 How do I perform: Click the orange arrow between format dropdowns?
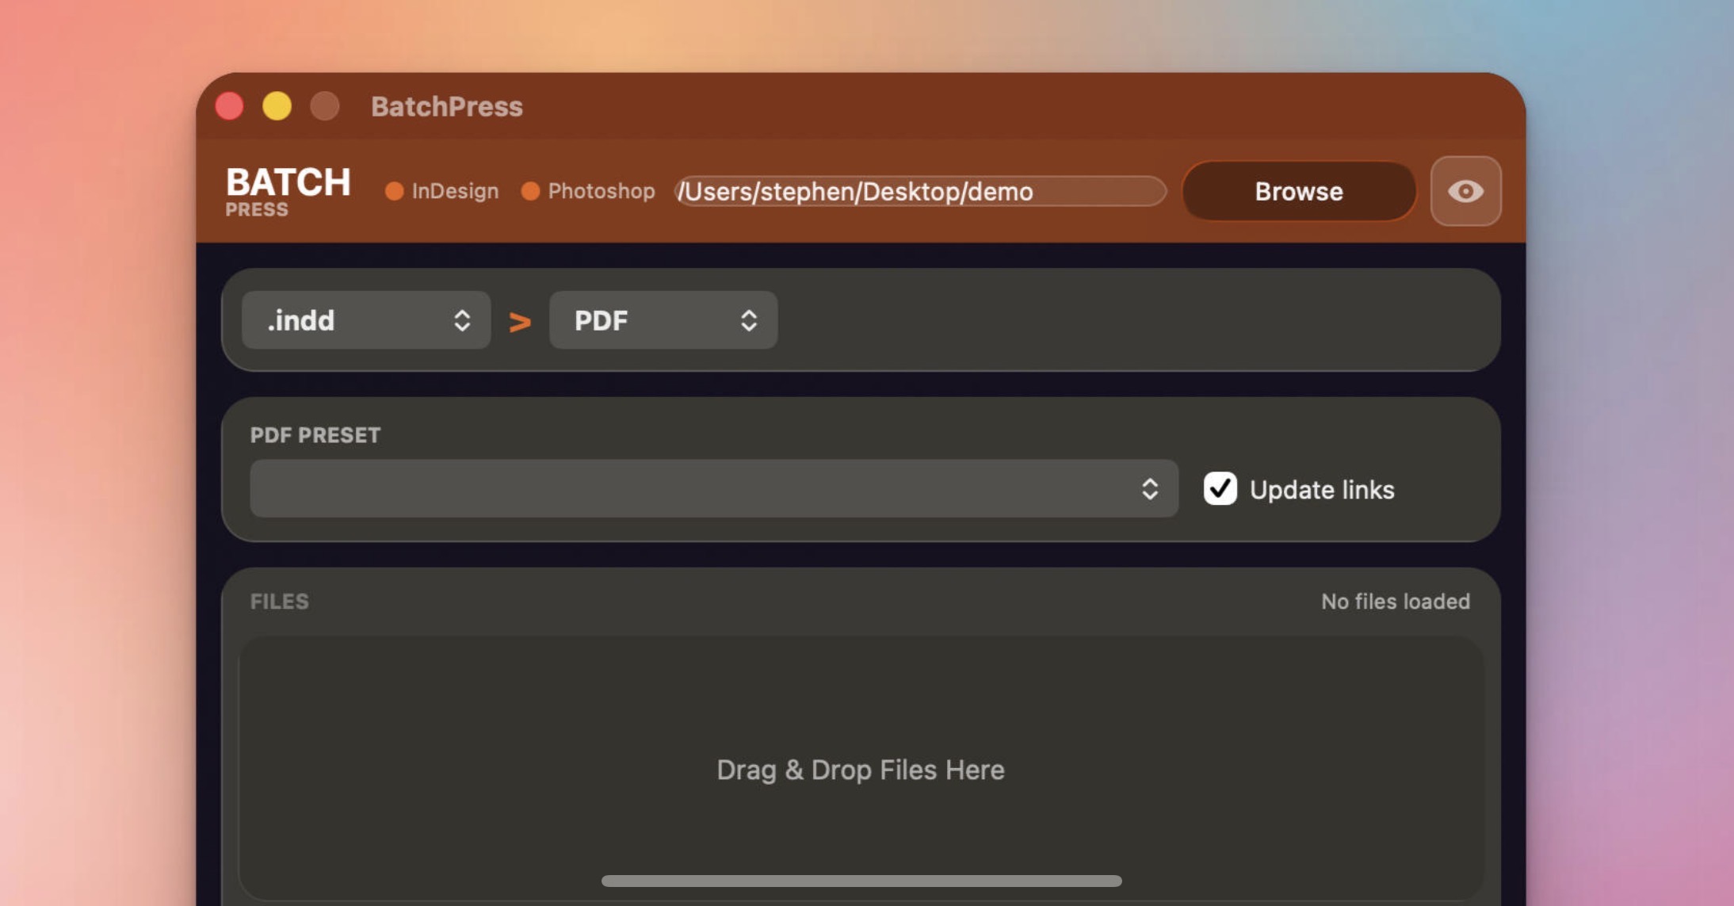[520, 322]
